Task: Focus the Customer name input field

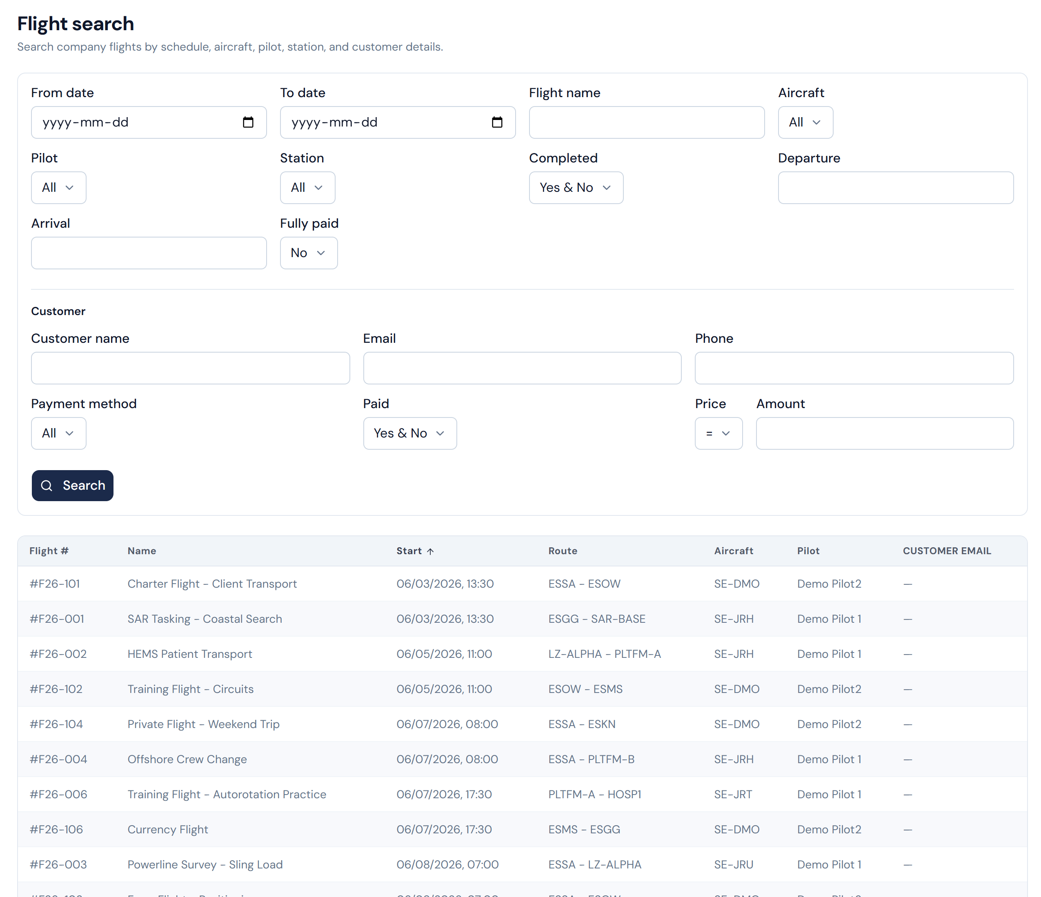Action: click(190, 368)
